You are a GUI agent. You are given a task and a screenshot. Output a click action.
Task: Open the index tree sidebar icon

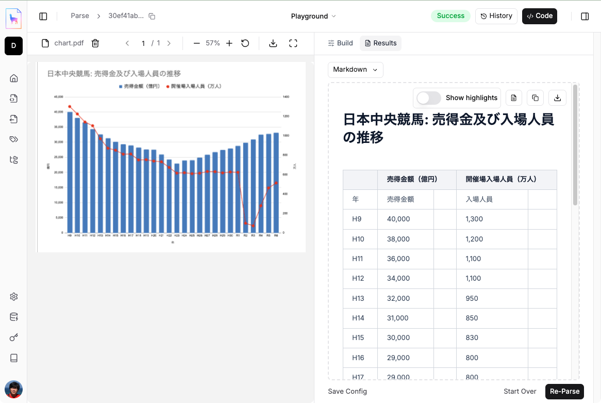[14, 159]
